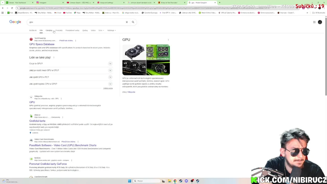
Task: Select the Vše results tab
Action: coord(41,30)
